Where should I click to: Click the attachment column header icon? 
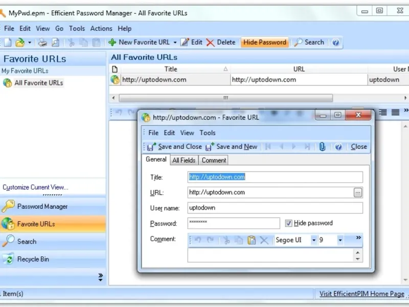115,69
